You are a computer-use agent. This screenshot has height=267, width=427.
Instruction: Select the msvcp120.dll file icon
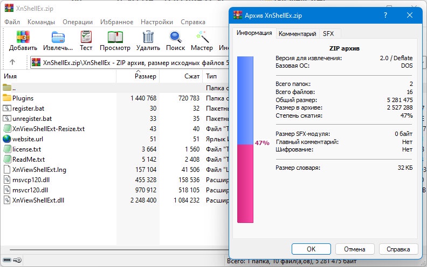tap(7, 179)
